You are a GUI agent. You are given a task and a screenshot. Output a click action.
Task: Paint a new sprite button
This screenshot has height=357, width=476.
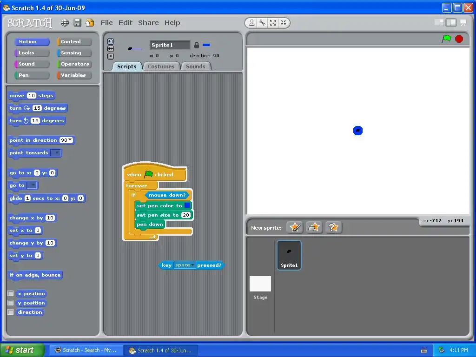[295, 227]
